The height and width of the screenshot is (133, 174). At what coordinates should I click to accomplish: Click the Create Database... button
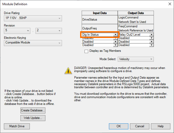coord(33,110)
